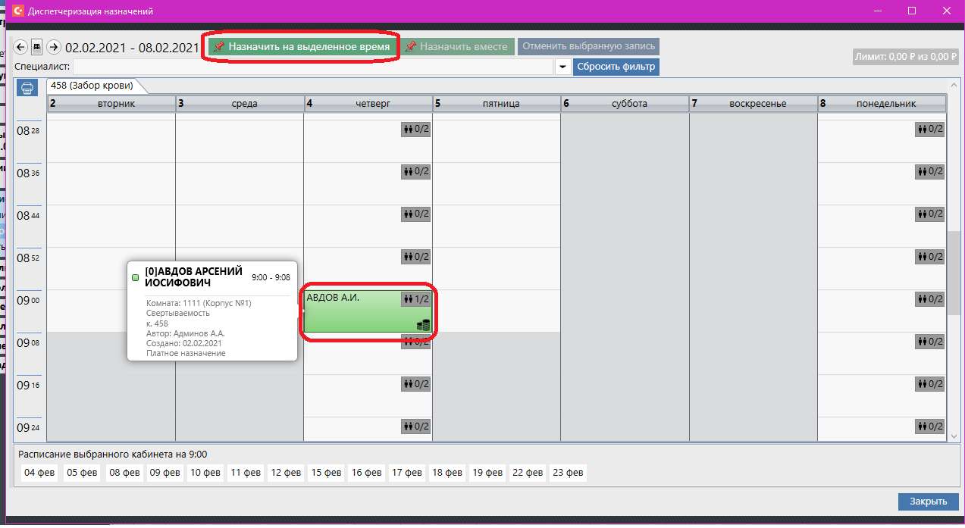Select the 10 фев date in the room schedule
The width and height of the screenshot is (965, 528).
point(206,473)
